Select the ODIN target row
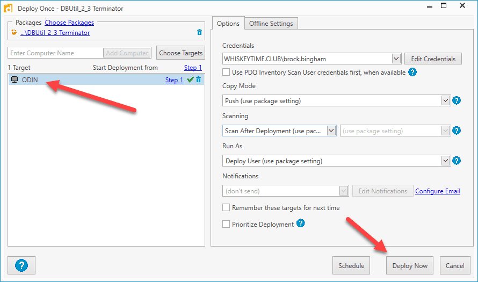 click(x=106, y=79)
